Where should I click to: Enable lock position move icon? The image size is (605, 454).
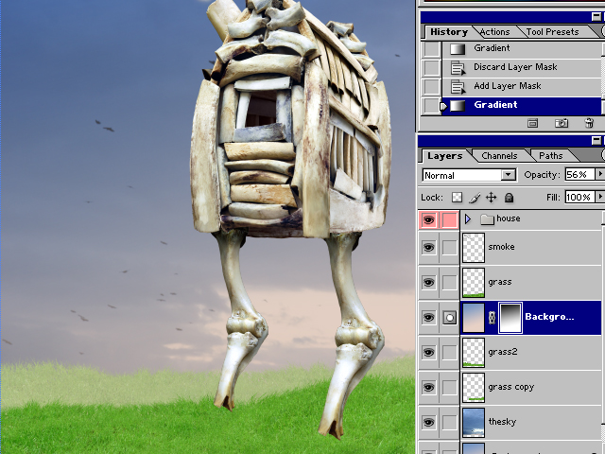(492, 198)
